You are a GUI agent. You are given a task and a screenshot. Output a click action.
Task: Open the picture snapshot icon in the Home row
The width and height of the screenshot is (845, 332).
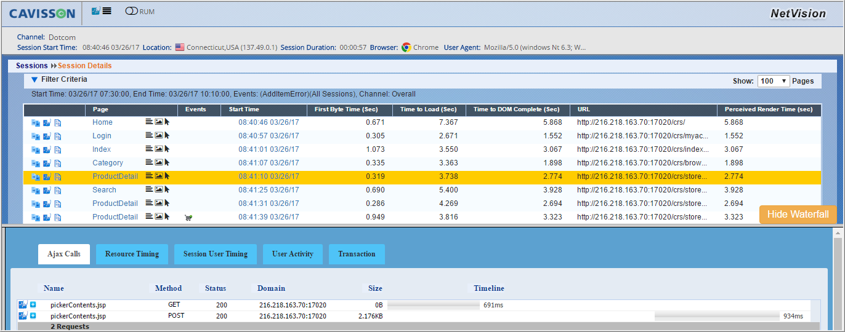(158, 122)
